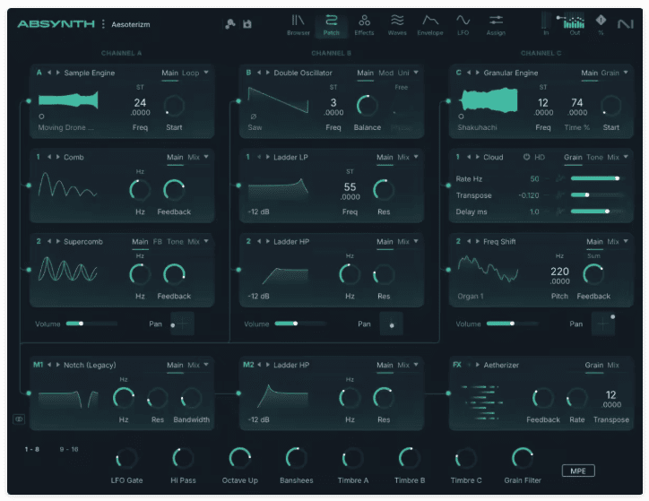Click the Saw waveform name

(x=255, y=127)
